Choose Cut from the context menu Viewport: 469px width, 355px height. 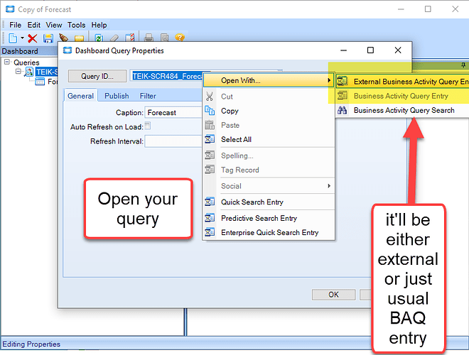[269, 97]
